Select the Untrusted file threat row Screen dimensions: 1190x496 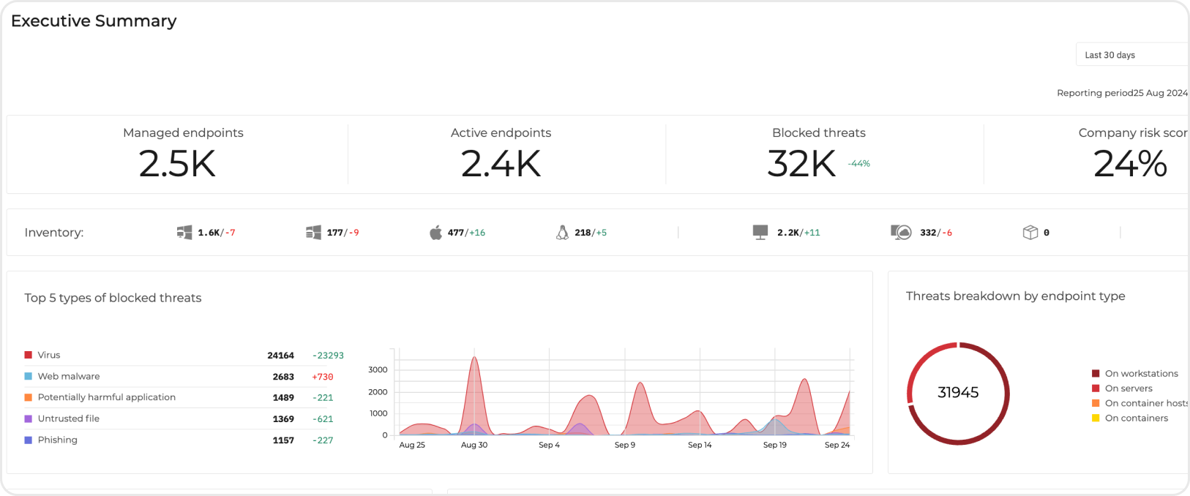(69, 418)
